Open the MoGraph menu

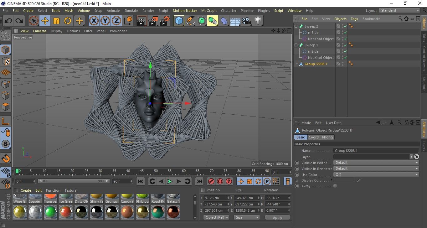[209, 11]
